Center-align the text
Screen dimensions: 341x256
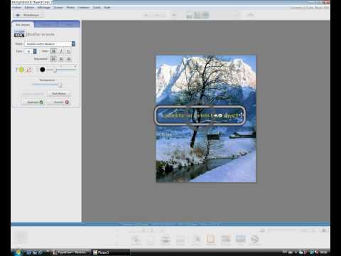(x=61, y=59)
